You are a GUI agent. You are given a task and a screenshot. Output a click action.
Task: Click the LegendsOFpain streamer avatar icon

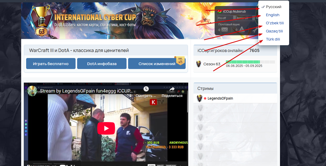(x=200, y=99)
